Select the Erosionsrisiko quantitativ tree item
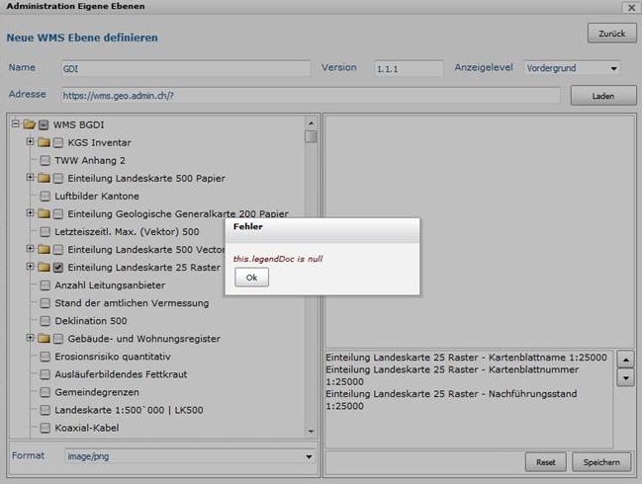 [x=113, y=356]
